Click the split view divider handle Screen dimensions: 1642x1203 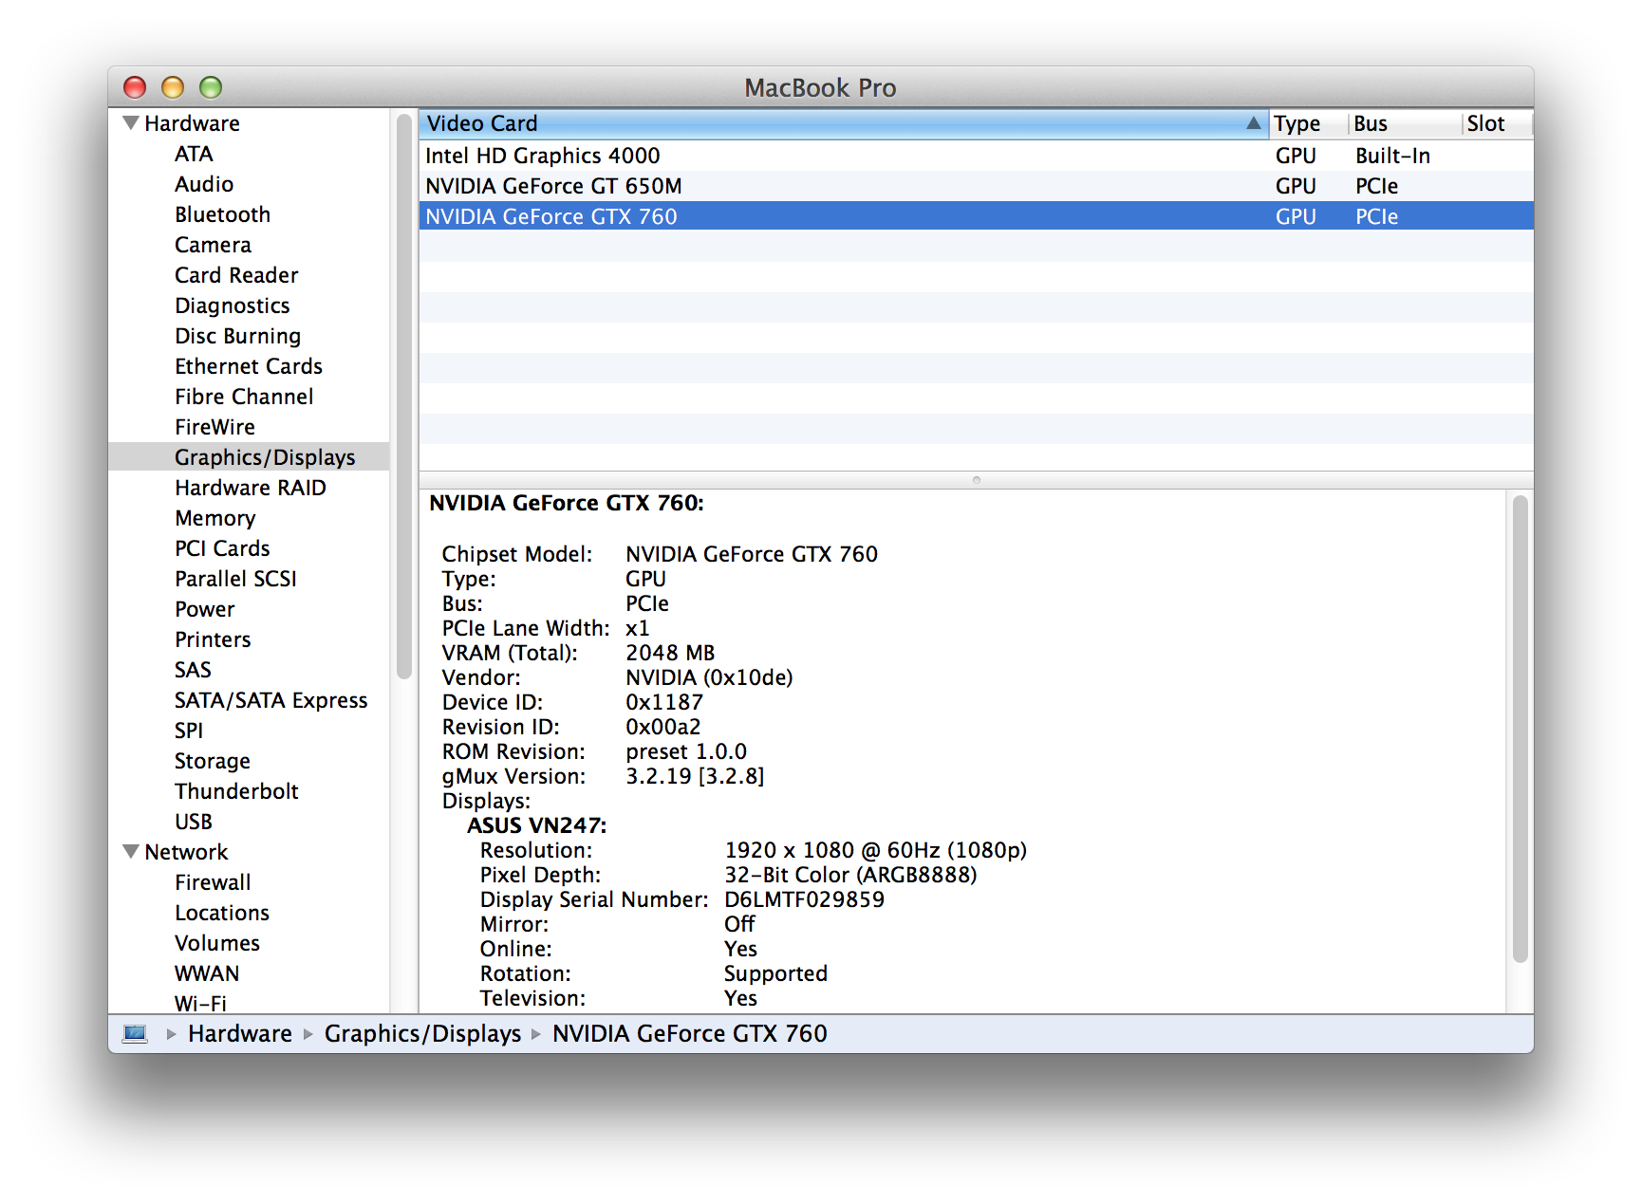point(976,480)
